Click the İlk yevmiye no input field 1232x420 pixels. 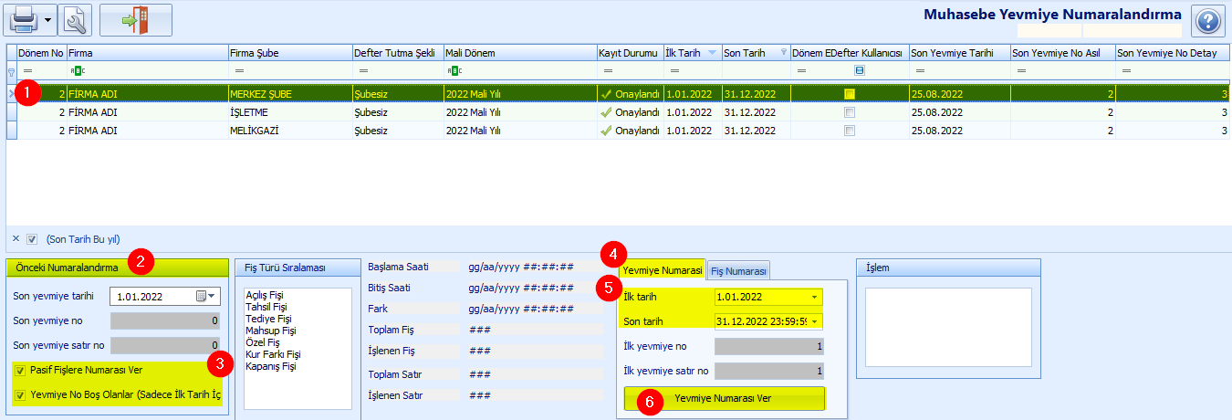click(x=769, y=346)
